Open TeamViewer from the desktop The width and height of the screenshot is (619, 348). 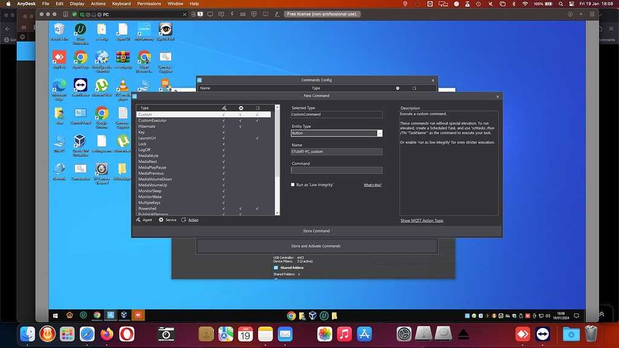click(x=80, y=85)
